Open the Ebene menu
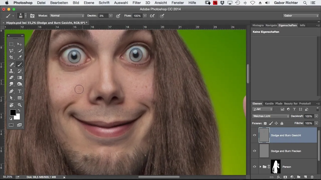The image size is (321, 180). click(x=89, y=3)
